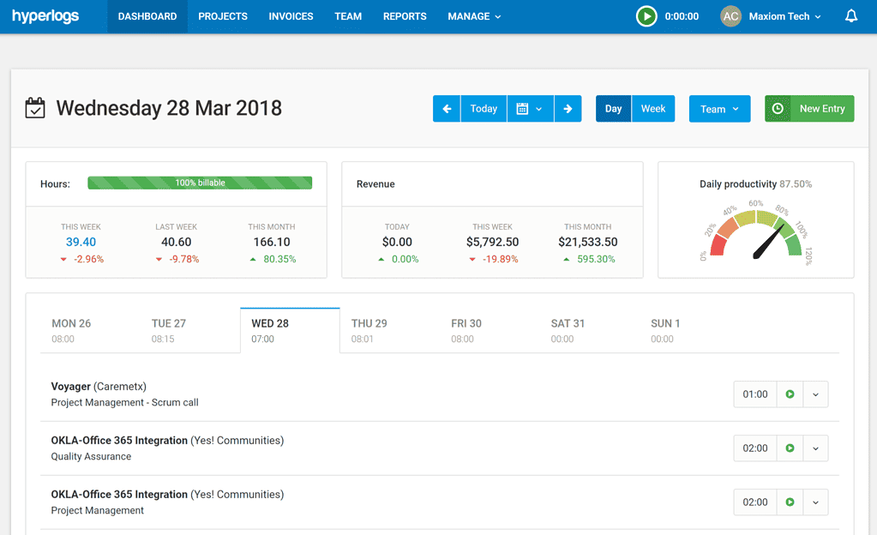Go to next day with right arrow
877x535 pixels.
pyautogui.click(x=568, y=109)
